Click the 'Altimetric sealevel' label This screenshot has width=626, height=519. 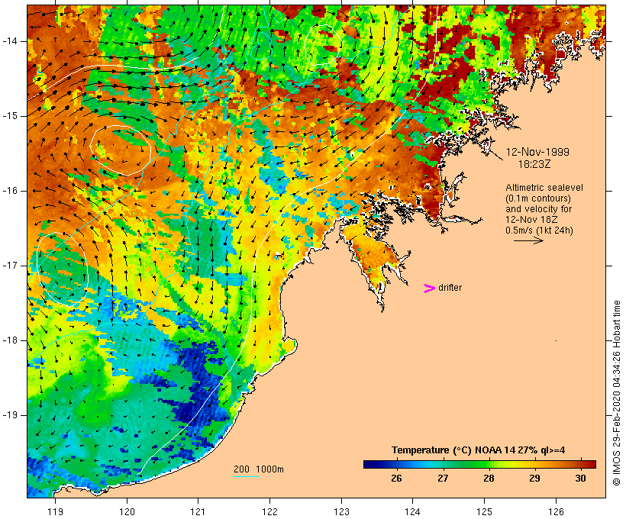click(544, 188)
